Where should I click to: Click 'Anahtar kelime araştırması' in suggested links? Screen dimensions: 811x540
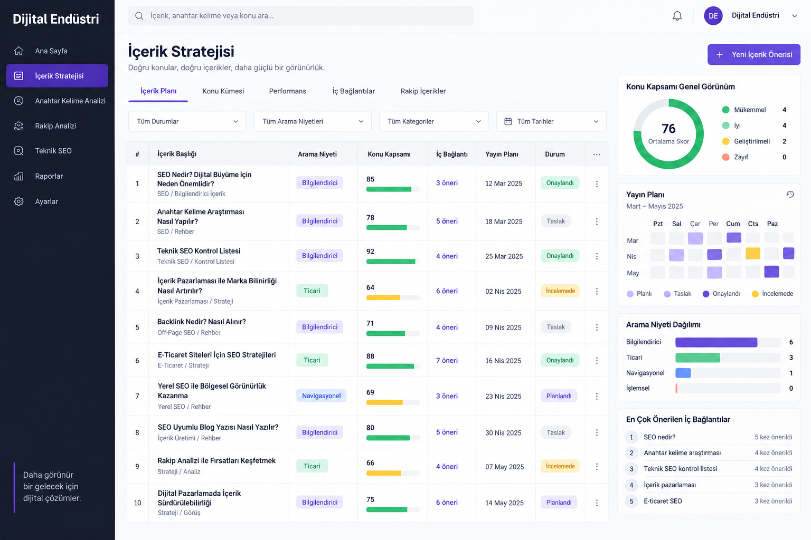pyautogui.click(x=682, y=453)
